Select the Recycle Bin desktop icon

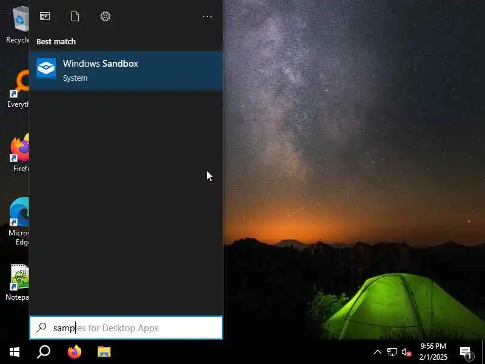[18, 25]
